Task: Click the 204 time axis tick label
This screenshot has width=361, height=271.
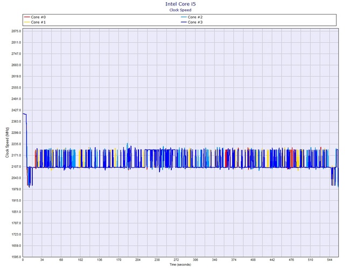Action: click(138, 260)
